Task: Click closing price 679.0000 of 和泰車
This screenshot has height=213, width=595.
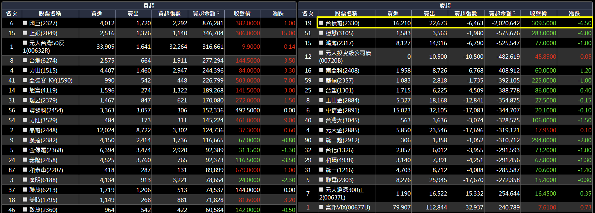Action: coord(248,170)
